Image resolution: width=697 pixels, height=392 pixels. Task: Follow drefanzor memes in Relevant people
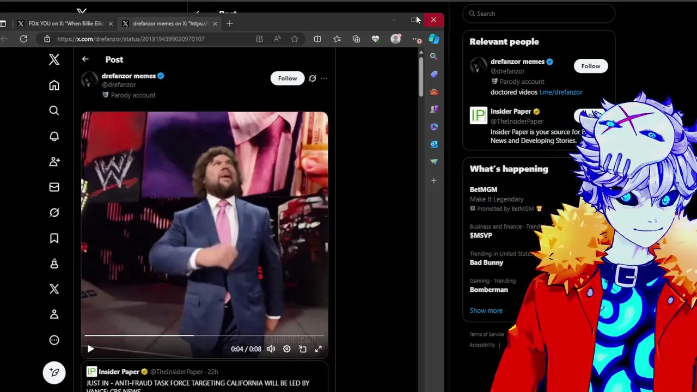(x=590, y=66)
